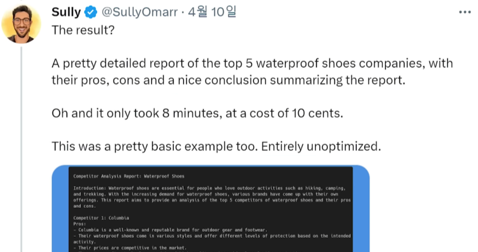This screenshot has width=478, height=252.
Task: Click the "Competitor Analysis Report" title in the image
Action: 128,177
